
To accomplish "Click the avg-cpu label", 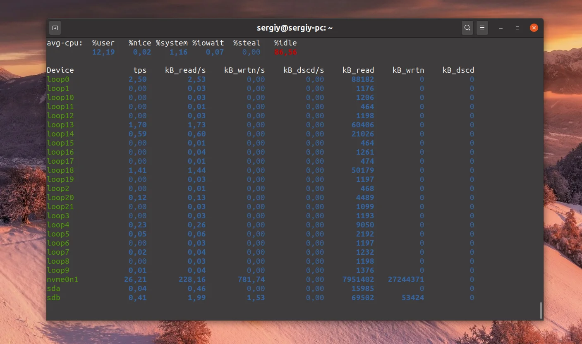I will 65,43.
